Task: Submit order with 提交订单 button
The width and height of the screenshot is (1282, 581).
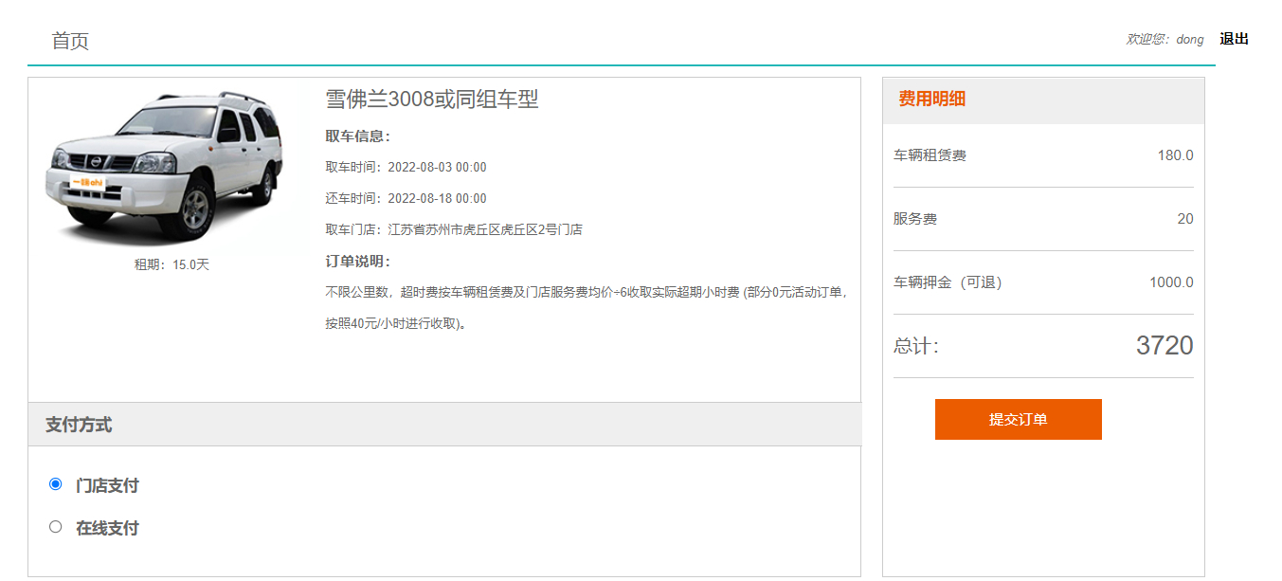Action: (x=1018, y=419)
